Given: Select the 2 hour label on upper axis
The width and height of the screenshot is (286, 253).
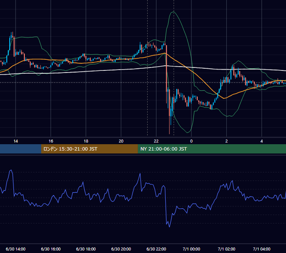Looking at the screenshot, I should [x=227, y=141].
